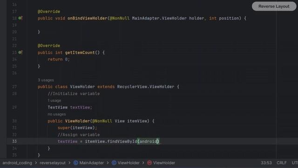298x168 pixels.
Task: Click the 'int position' parameter on line 18
Action: [224, 18]
